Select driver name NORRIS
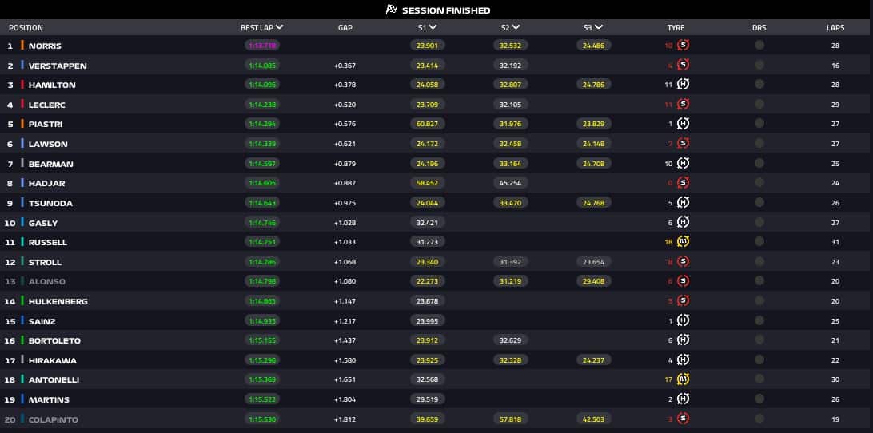 click(x=45, y=46)
